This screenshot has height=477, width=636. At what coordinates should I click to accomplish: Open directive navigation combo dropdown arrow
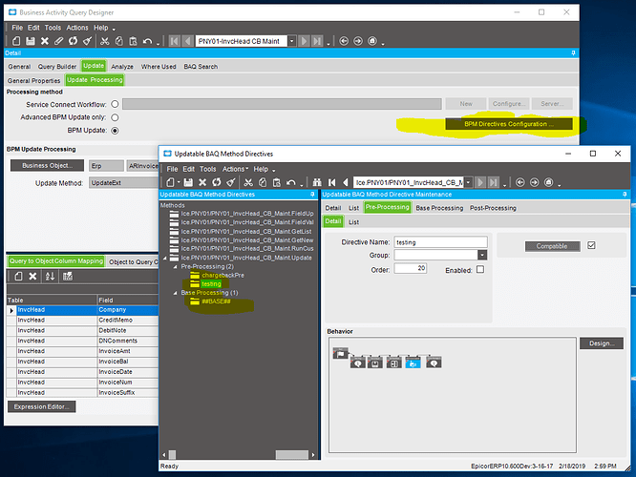469,182
